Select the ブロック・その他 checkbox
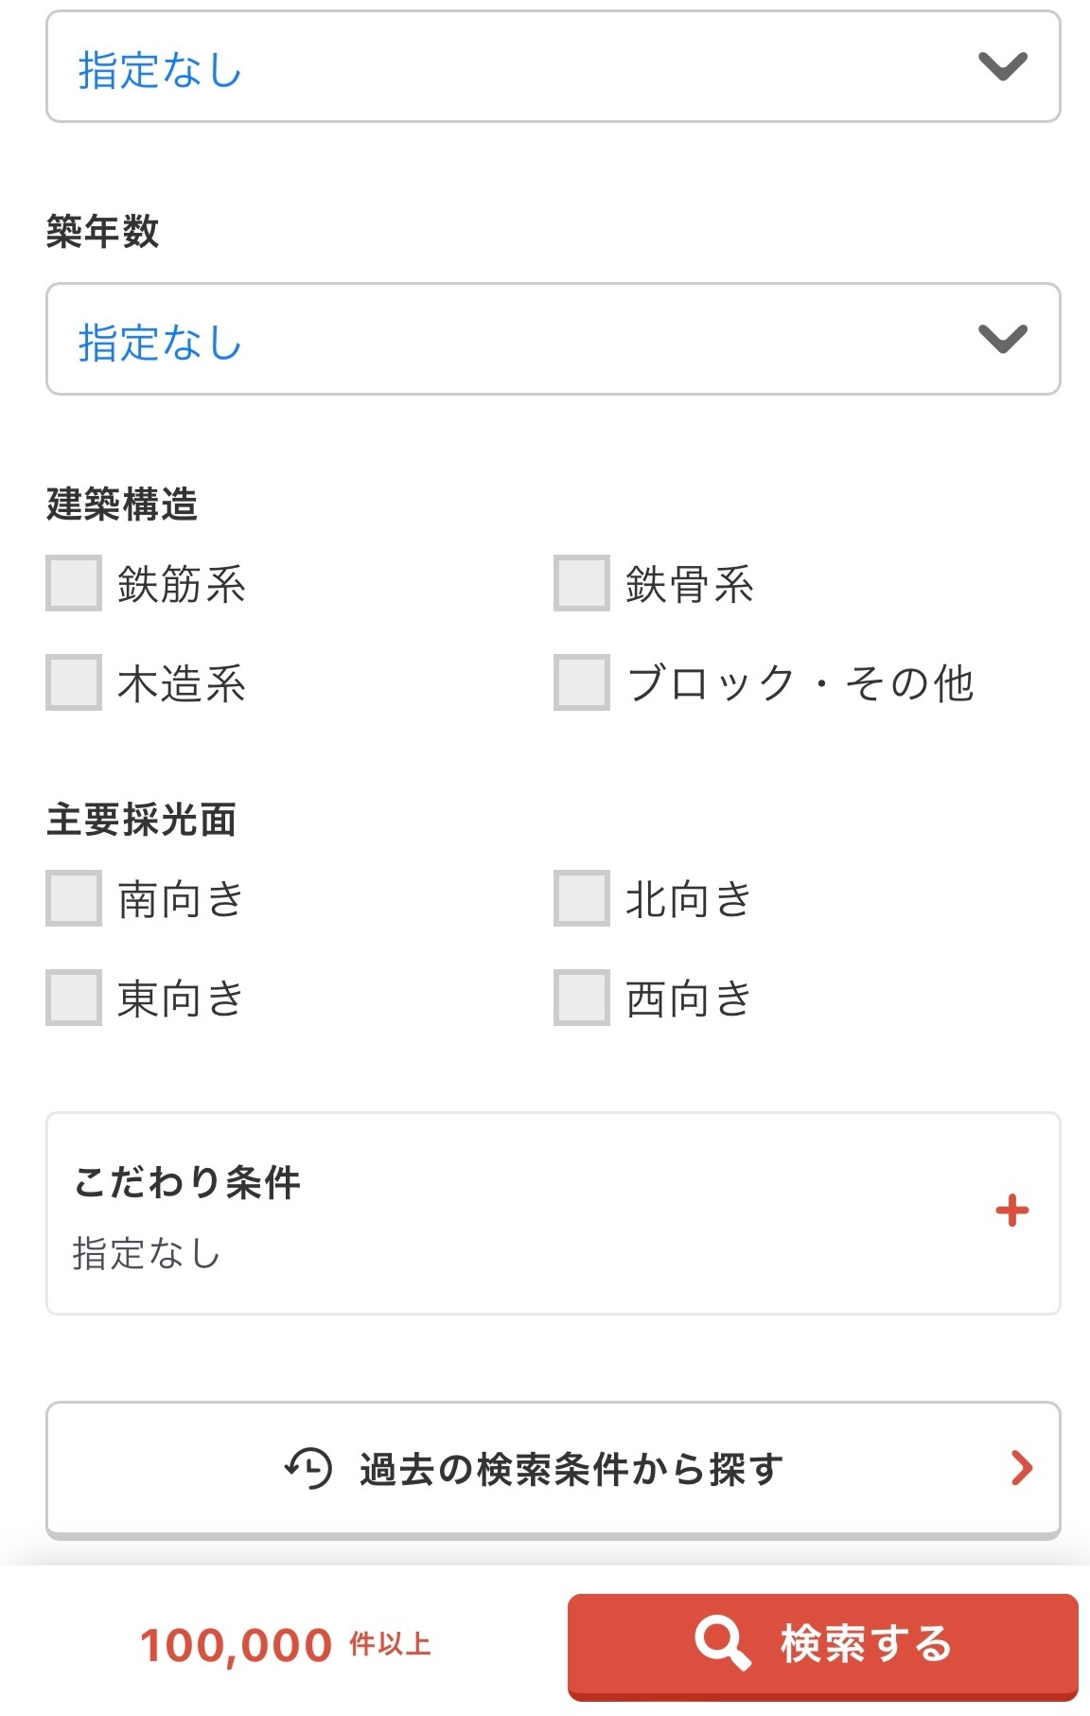 pyautogui.click(x=582, y=682)
